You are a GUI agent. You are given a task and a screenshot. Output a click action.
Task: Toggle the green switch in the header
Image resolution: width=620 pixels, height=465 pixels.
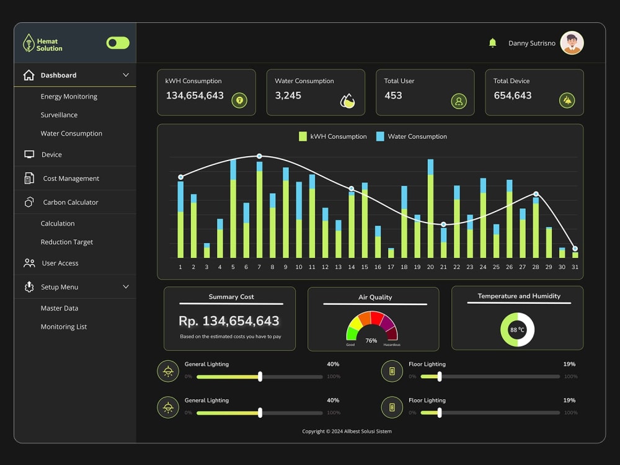pyautogui.click(x=118, y=43)
